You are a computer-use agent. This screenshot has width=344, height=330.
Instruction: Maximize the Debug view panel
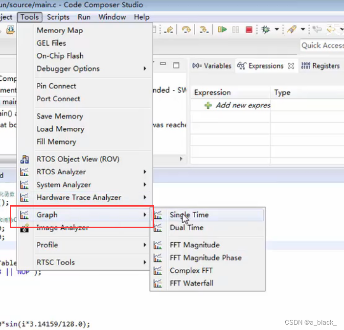[176, 65]
